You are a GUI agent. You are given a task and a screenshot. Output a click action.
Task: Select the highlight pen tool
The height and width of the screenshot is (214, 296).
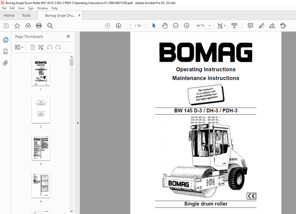[261, 26]
